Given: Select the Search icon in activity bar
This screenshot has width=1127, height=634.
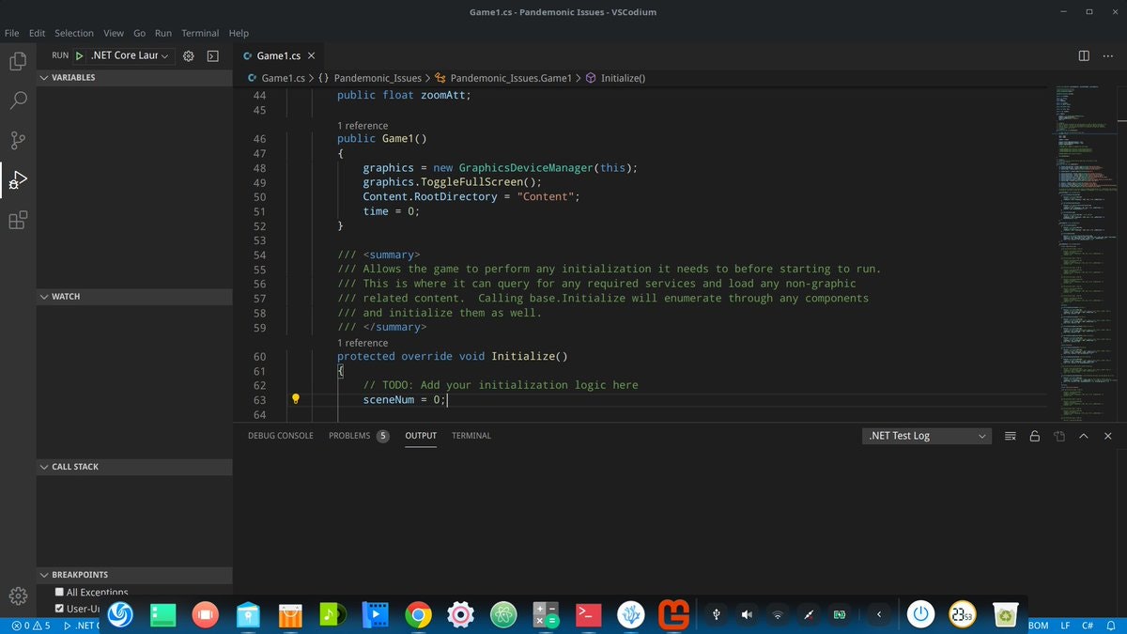Looking at the screenshot, I should pyautogui.click(x=18, y=100).
